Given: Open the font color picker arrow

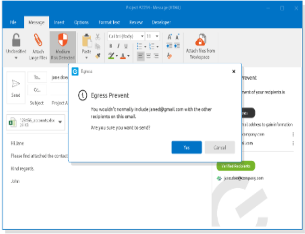Looking at the screenshot, I should click(129, 56).
